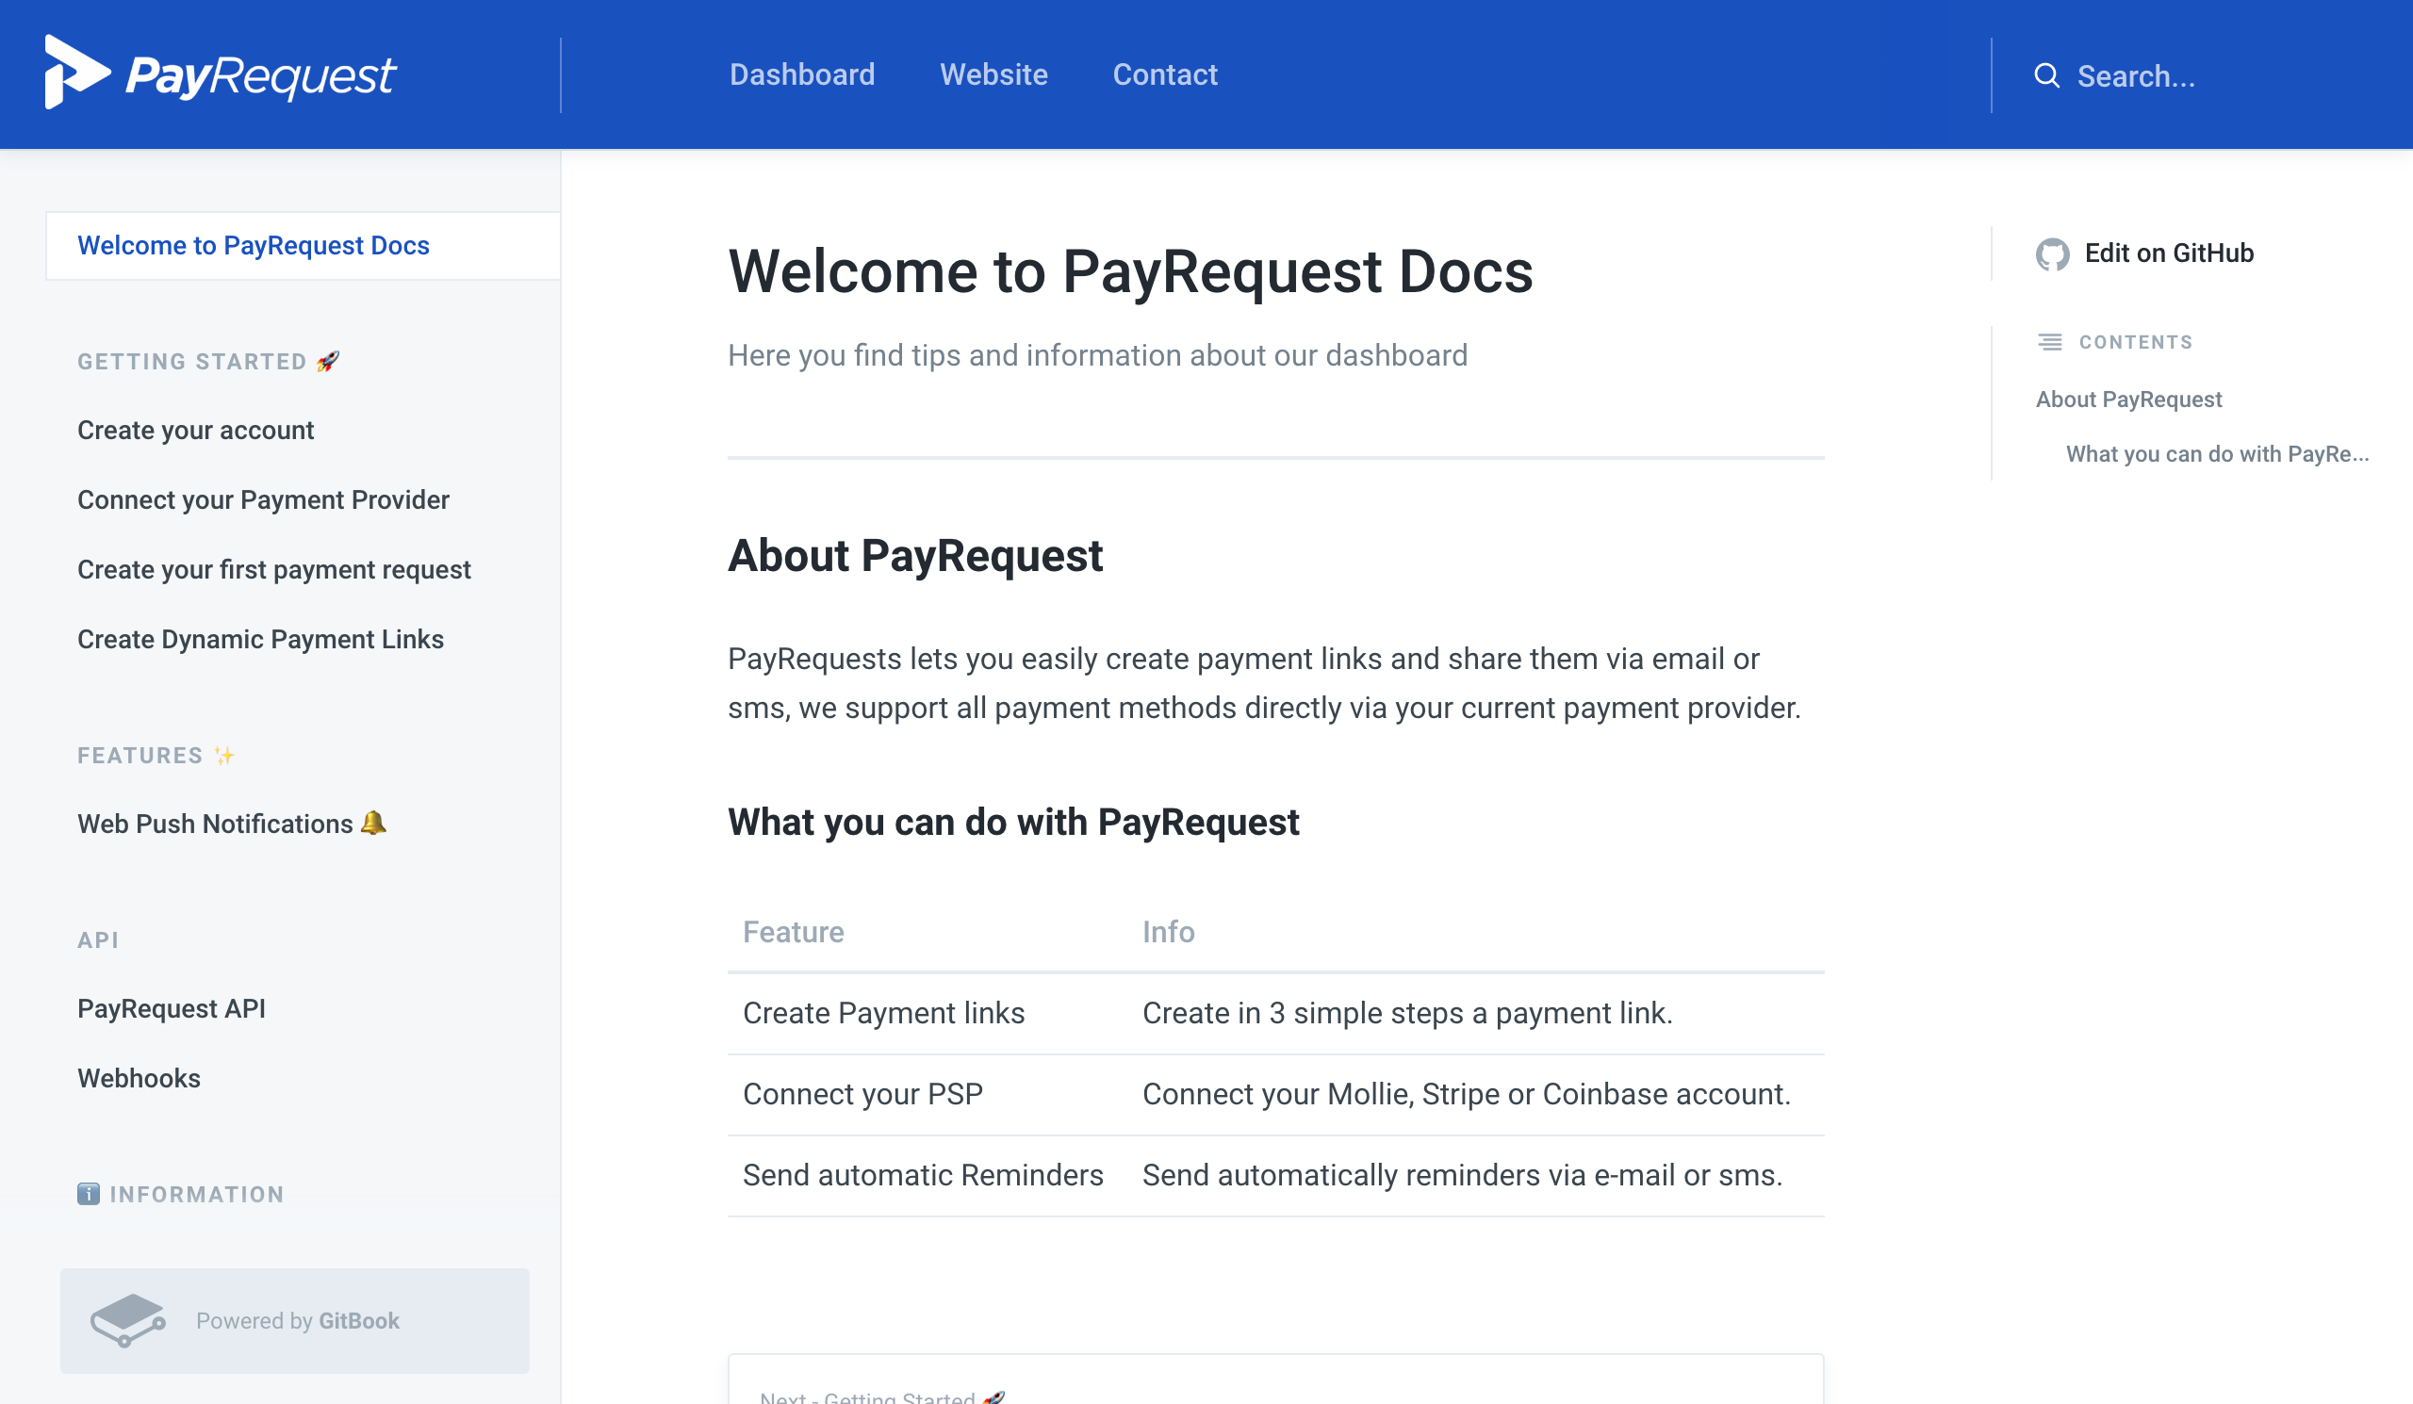The image size is (2413, 1404).
Task: Open Connect your Payment Provider page
Action: tap(263, 499)
